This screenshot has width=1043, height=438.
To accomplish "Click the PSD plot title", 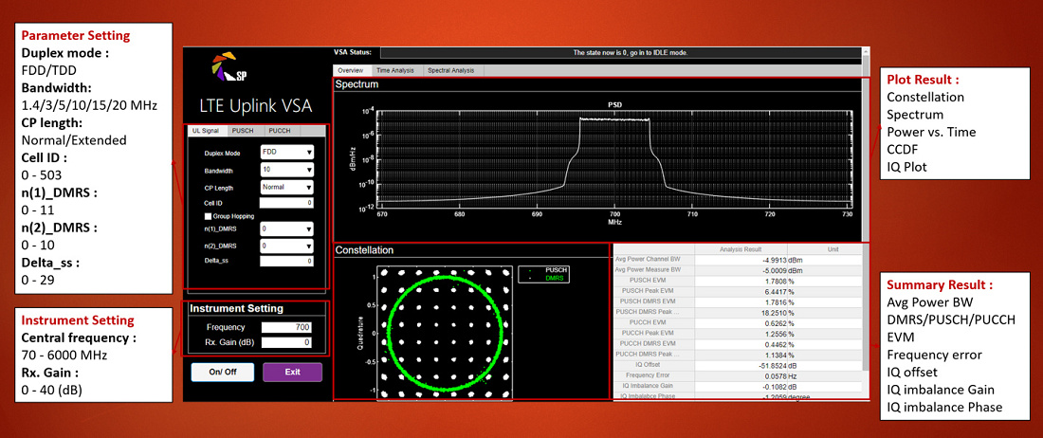I will [x=614, y=104].
